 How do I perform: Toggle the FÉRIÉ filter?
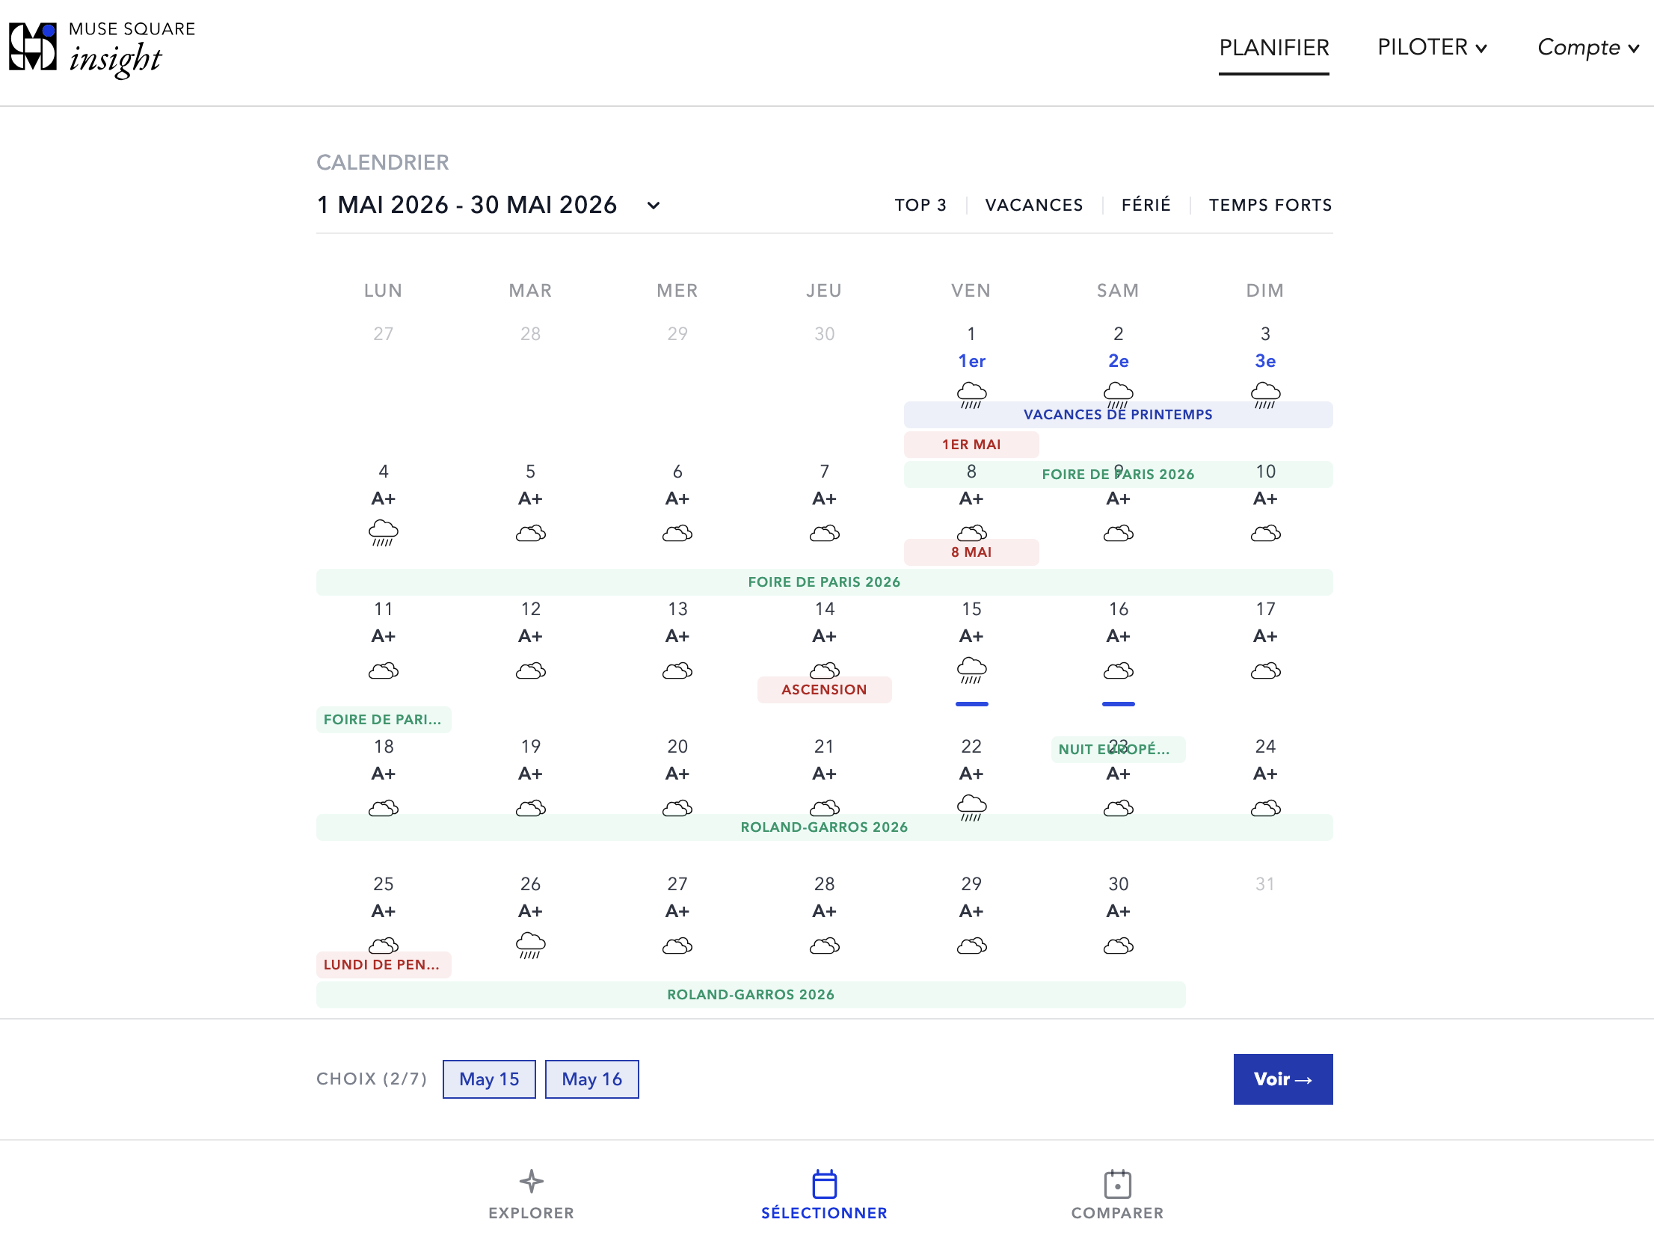pos(1146,205)
